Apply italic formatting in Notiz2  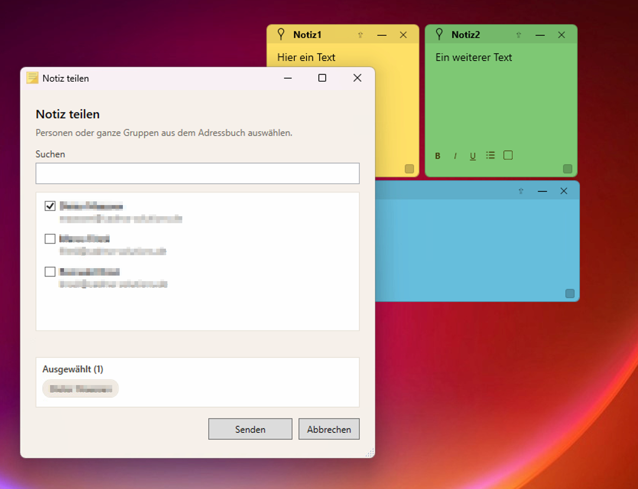455,156
